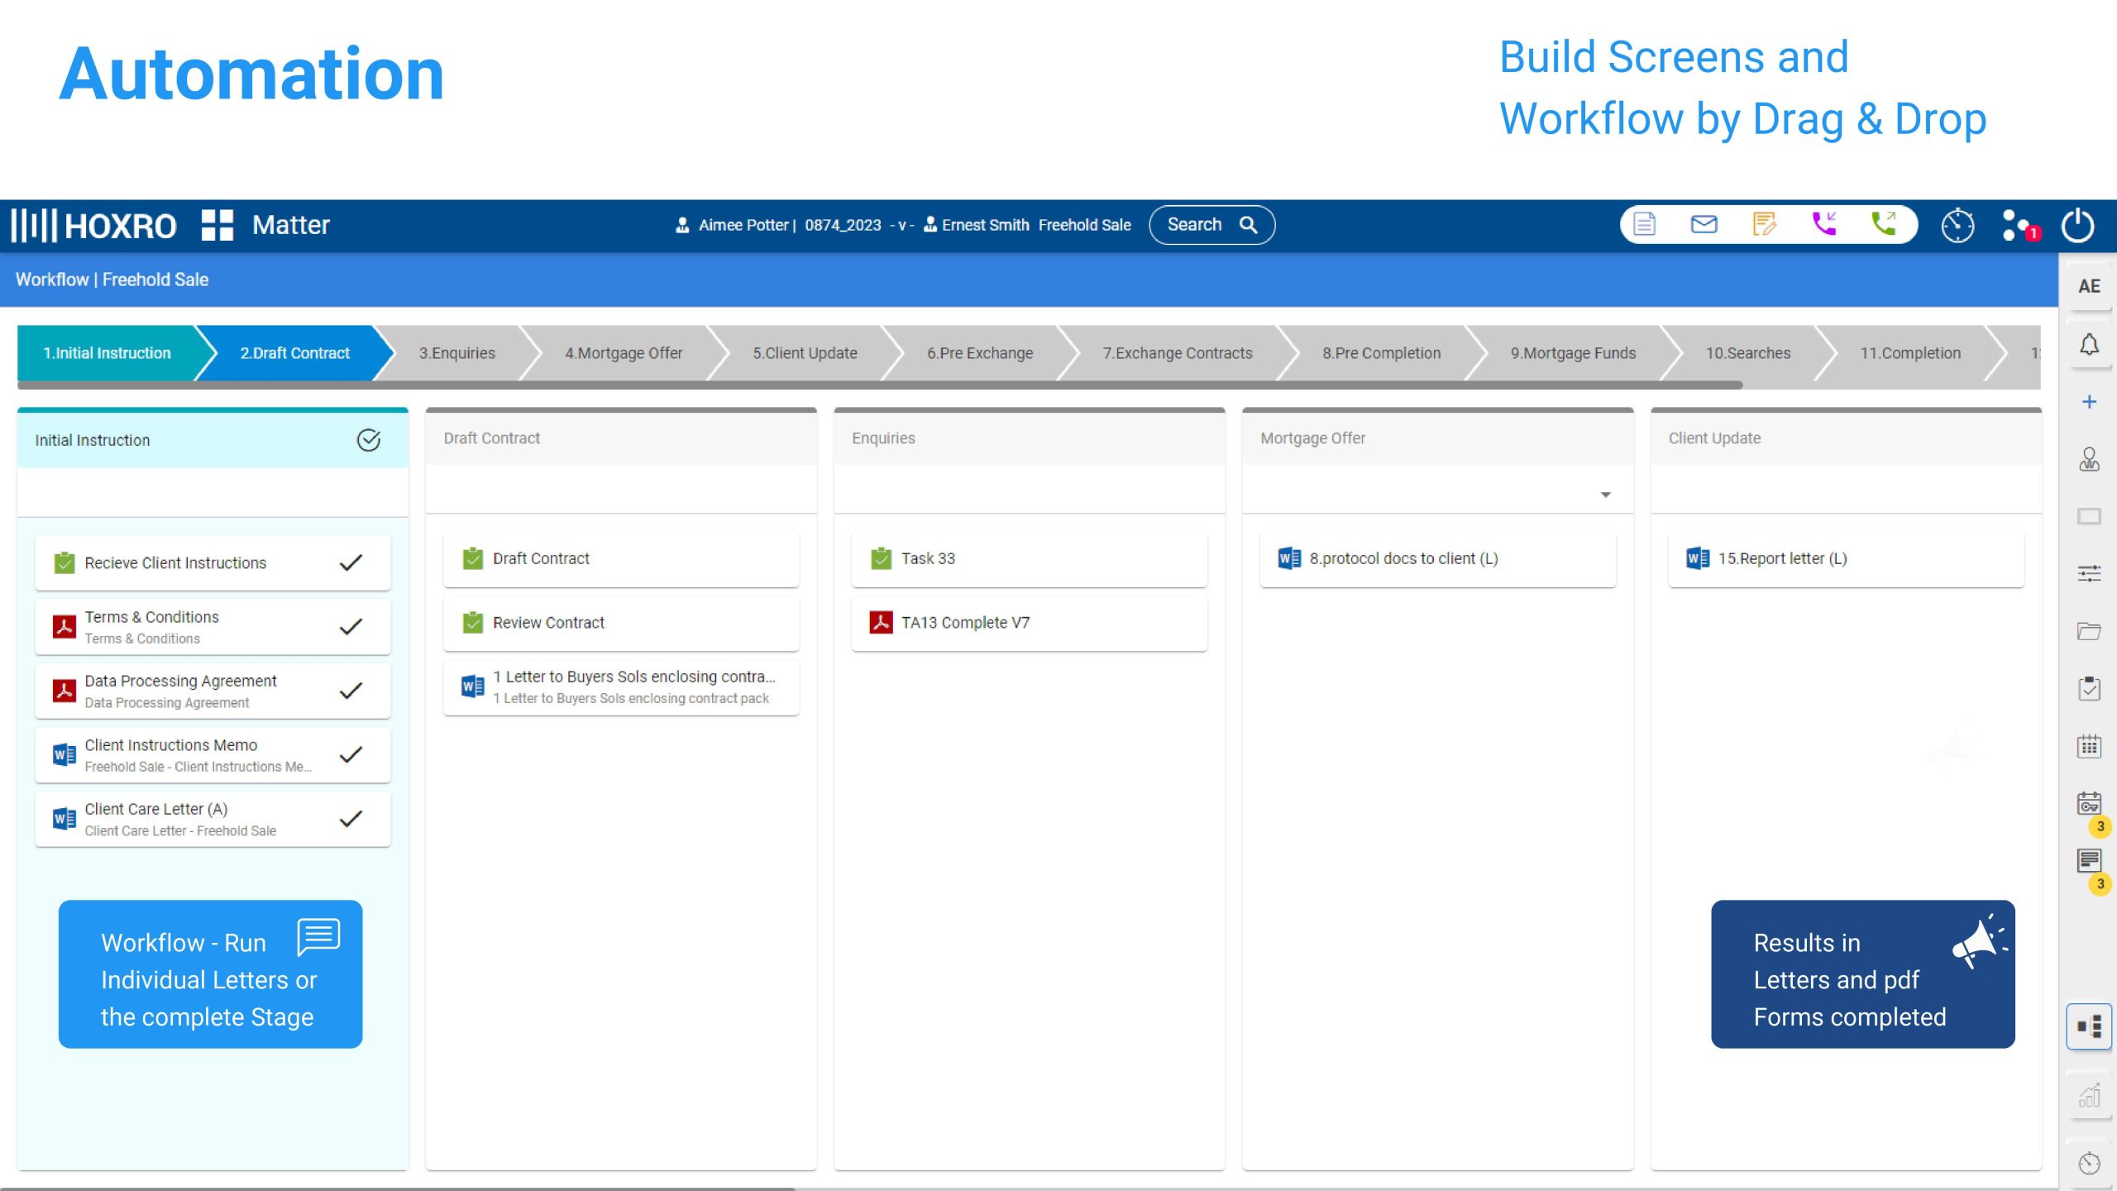Toggle the Initial Instruction stage complete circle
This screenshot has width=2117, height=1191.
coord(369,440)
